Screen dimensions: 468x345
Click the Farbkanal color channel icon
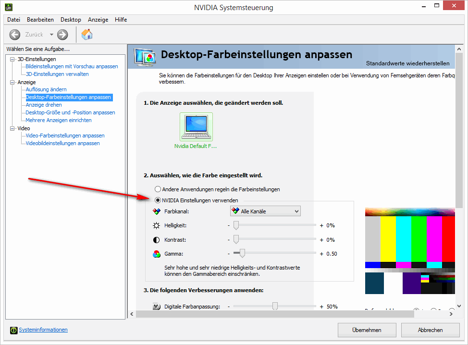(x=156, y=211)
